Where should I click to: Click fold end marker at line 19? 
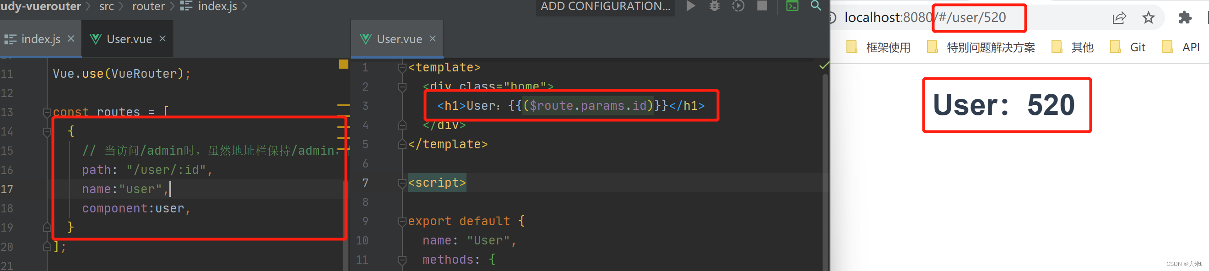tap(47, 228)
